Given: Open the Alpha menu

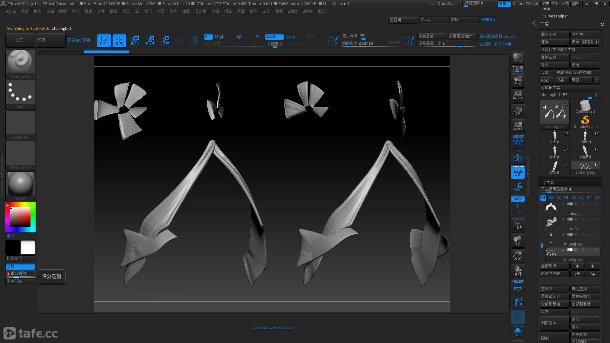Looking at the screenshot, I should (11, 11).
